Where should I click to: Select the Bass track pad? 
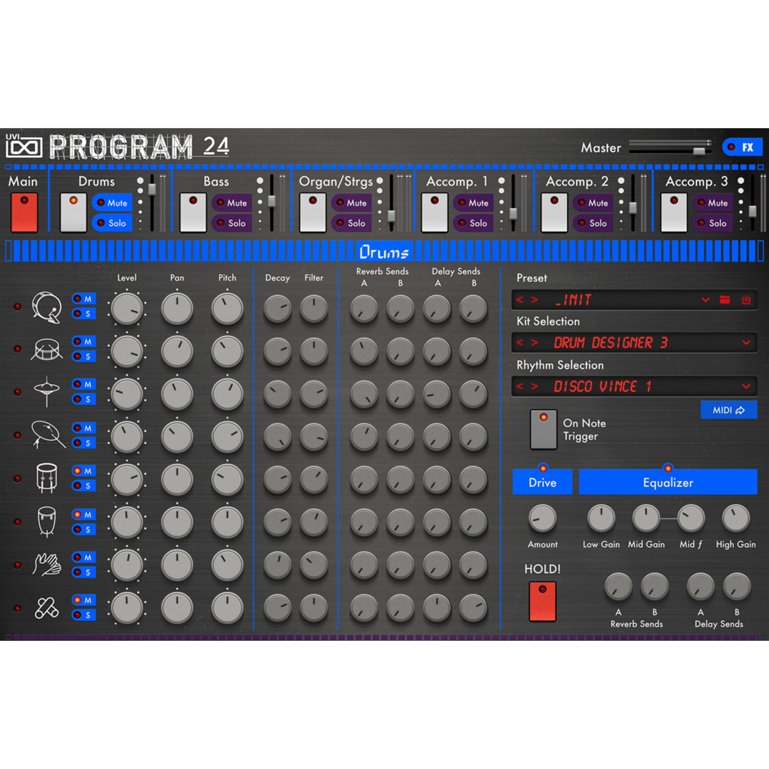tap(193, 212)
